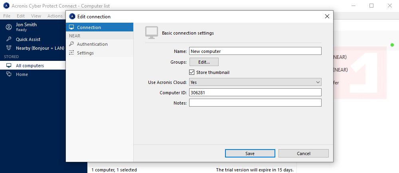Click the Jon Smith user profile icon
This screenshot has height=173, width=399.
point(8,27)
